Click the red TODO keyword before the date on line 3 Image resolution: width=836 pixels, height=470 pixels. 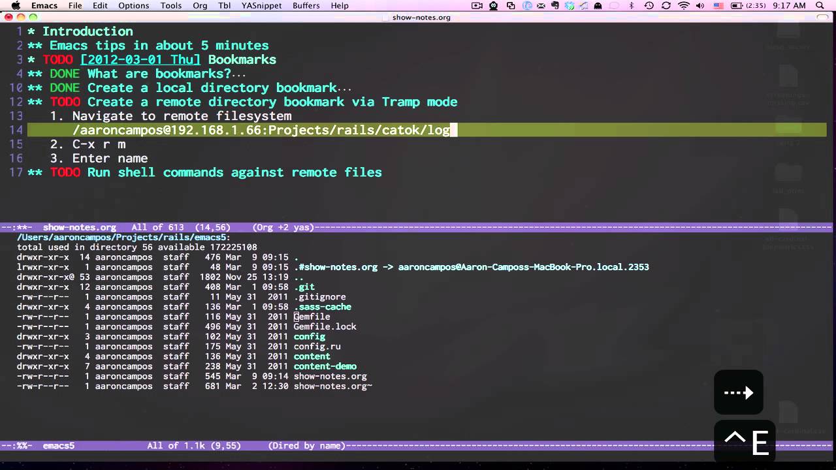(57, 59)
